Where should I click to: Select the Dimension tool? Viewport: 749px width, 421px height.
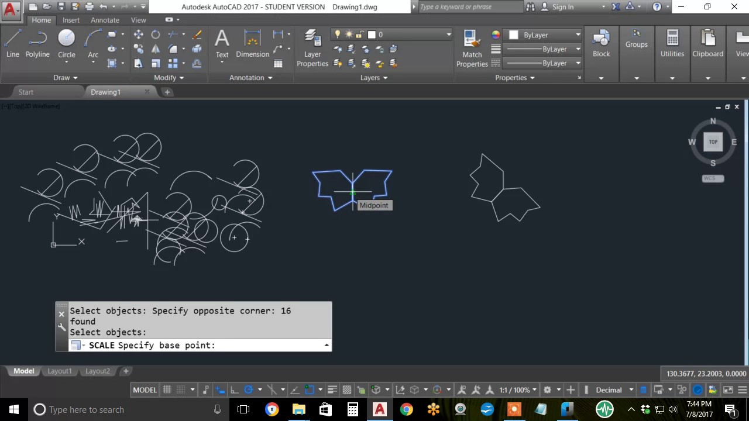(252, 44)
